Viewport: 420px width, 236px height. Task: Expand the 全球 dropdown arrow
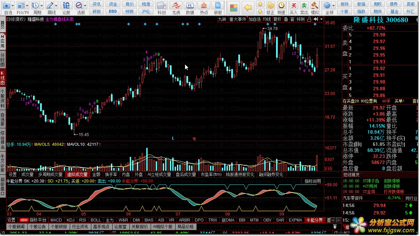pos(333,5)
